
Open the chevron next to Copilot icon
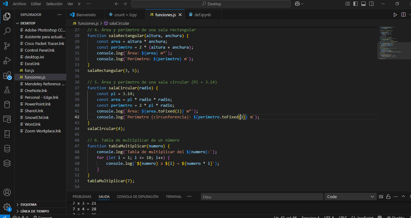pyautogui.click(x=303, y=4)
